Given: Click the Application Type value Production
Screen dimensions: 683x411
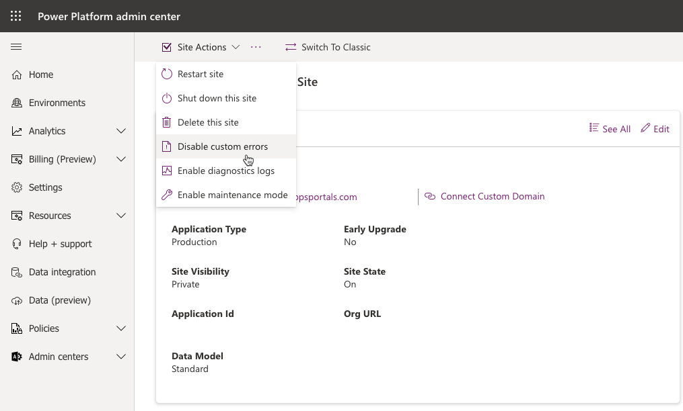Looking at the screenshot, I should 194,242.
